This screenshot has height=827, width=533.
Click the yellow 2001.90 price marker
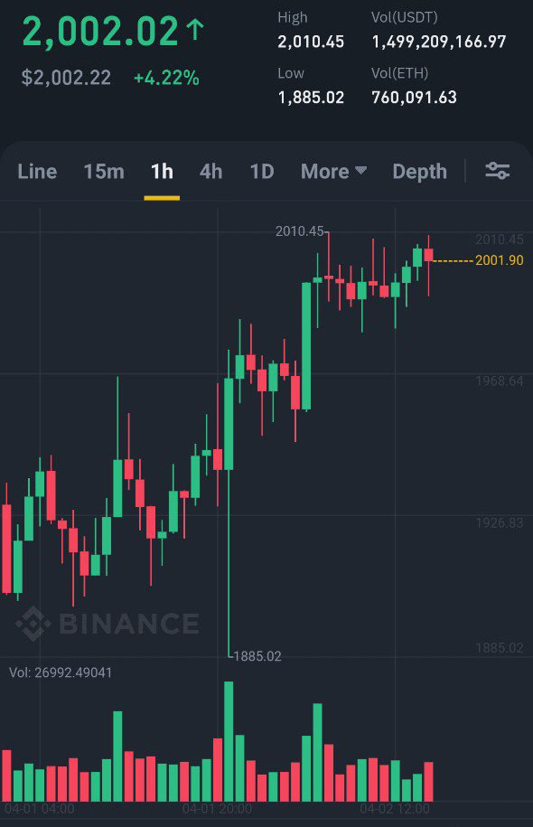499,260
